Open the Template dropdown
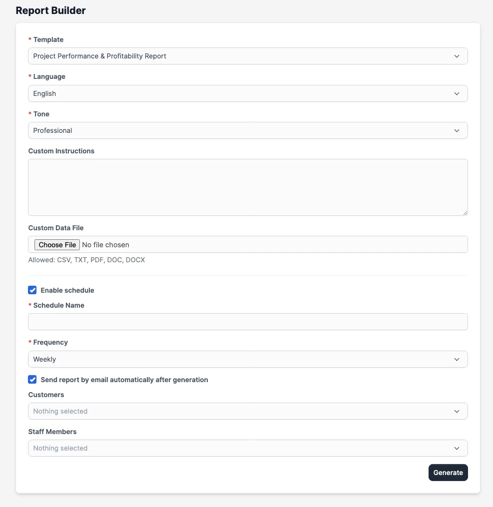Image resolution: width=493 pixels, height=507 pixels. 248,56
